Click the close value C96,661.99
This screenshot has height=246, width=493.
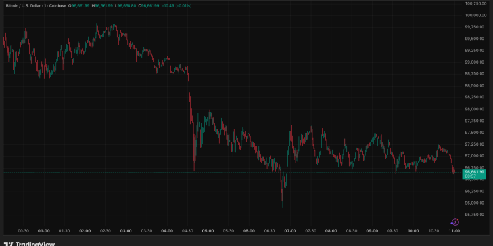(149, 6)
